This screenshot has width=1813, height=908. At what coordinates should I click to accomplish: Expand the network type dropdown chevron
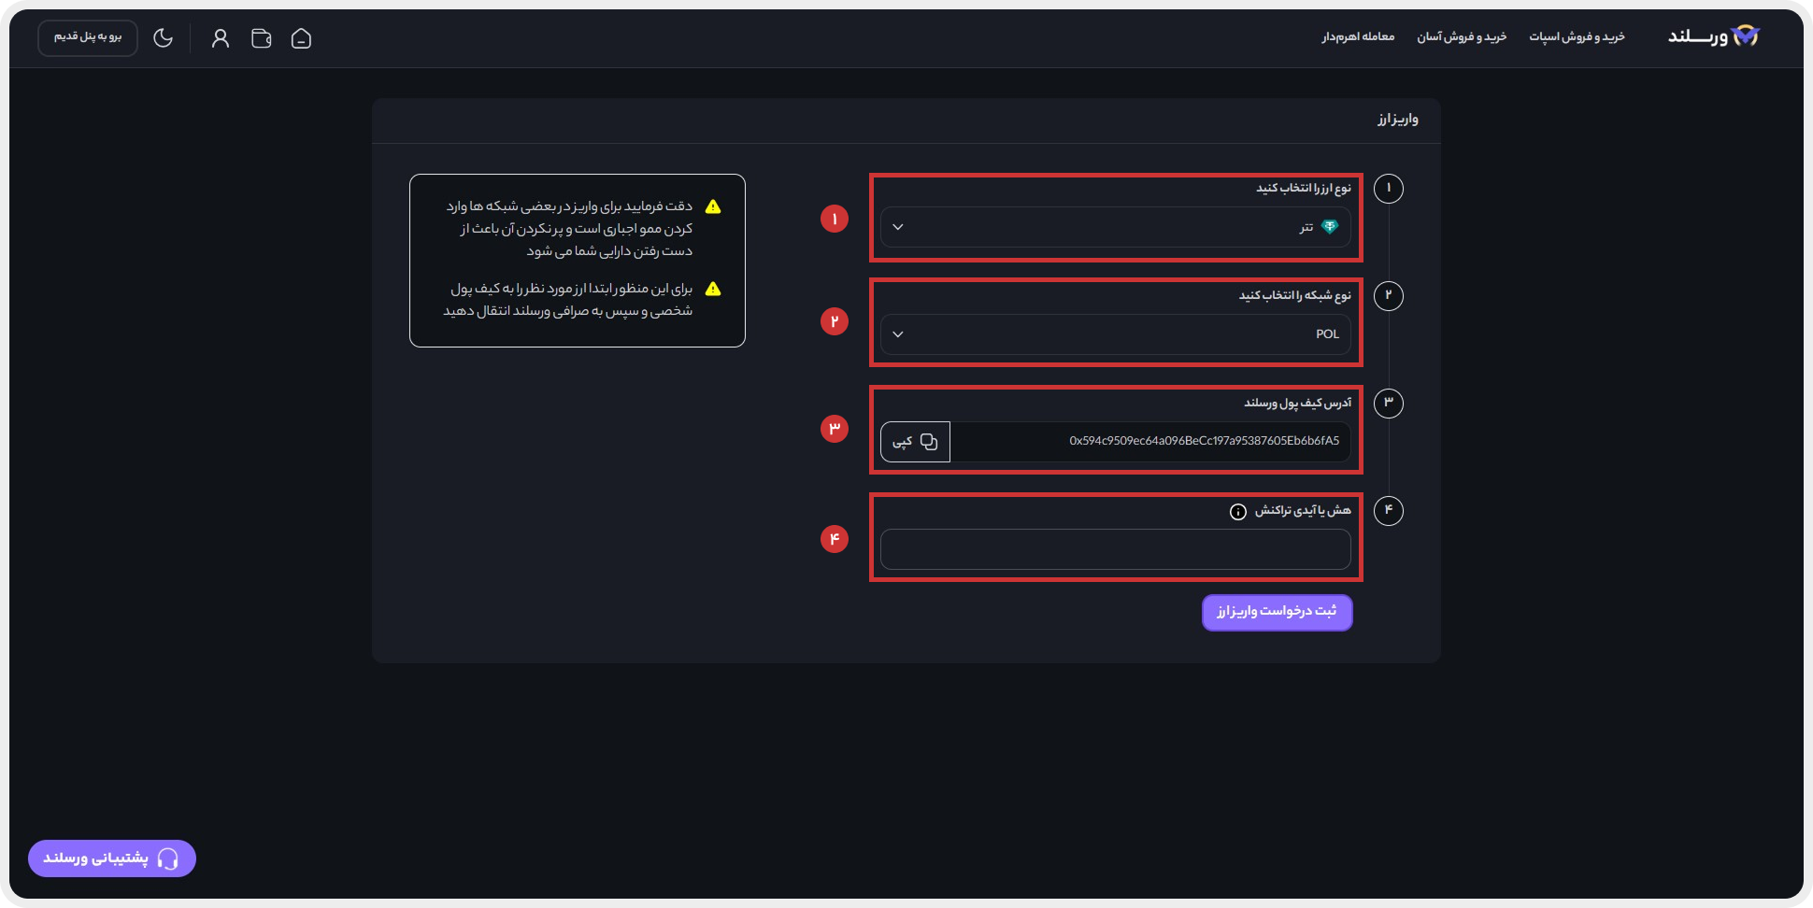coord(898,334)
